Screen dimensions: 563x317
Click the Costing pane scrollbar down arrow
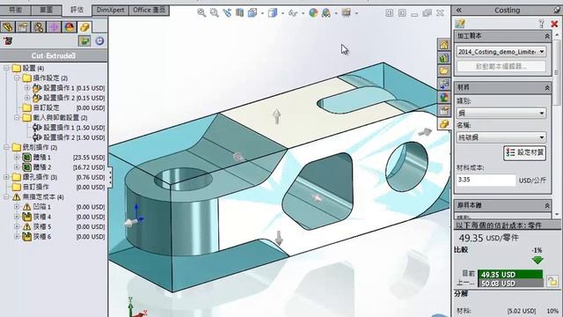point(557,214)
